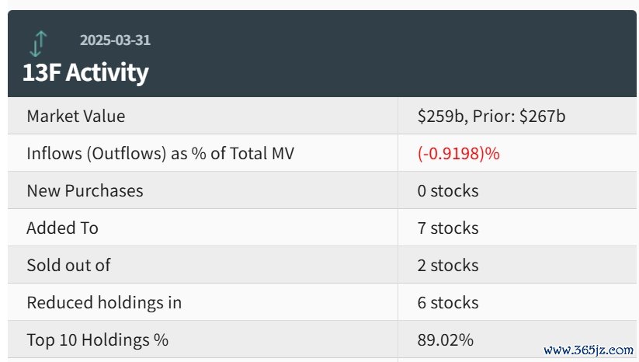Select the Added To row label
Image resolution: width=639 pixels, height=362 pixels.
pos(62,228)
